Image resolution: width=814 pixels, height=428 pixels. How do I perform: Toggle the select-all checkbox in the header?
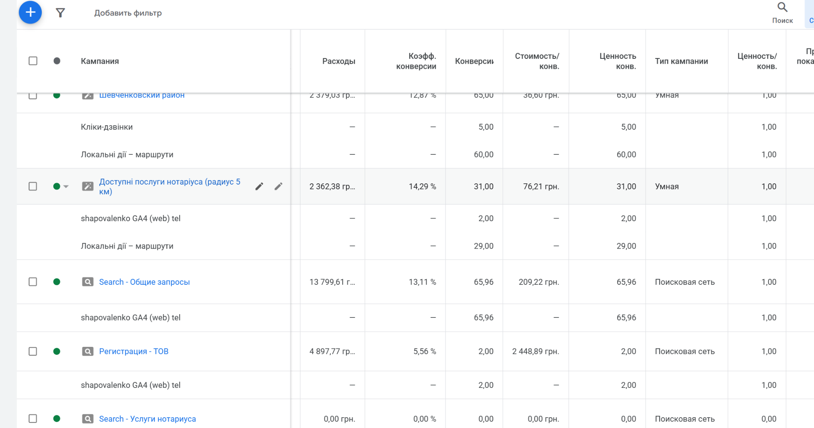(33, 60)
